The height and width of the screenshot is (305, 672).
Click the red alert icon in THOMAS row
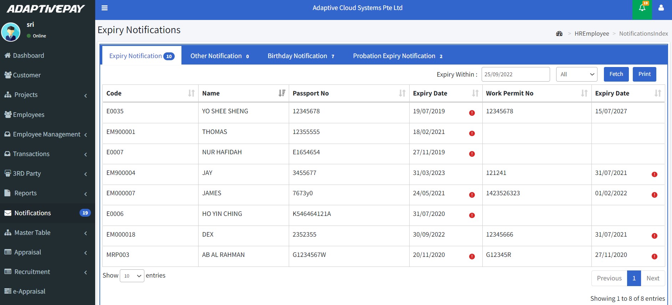(x=472, y=133)
